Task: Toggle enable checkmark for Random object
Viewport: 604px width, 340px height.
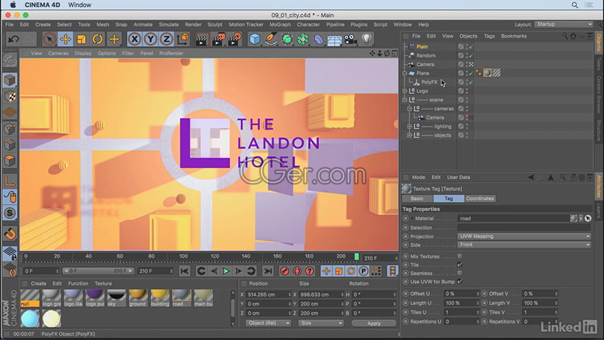Action: (x=471, y=56)
